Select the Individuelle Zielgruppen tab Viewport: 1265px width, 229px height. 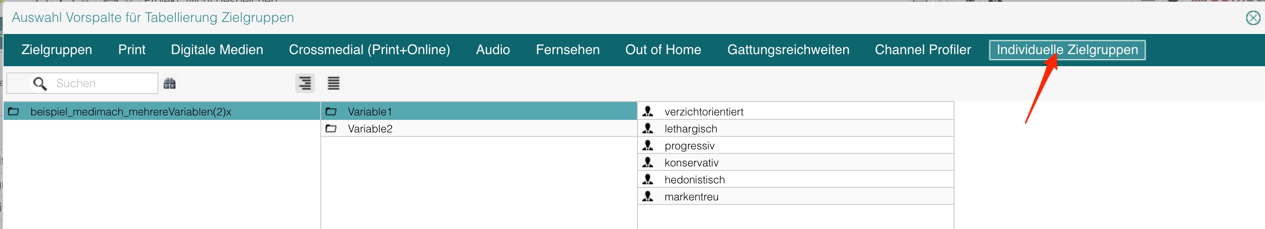coord(1066,50)
